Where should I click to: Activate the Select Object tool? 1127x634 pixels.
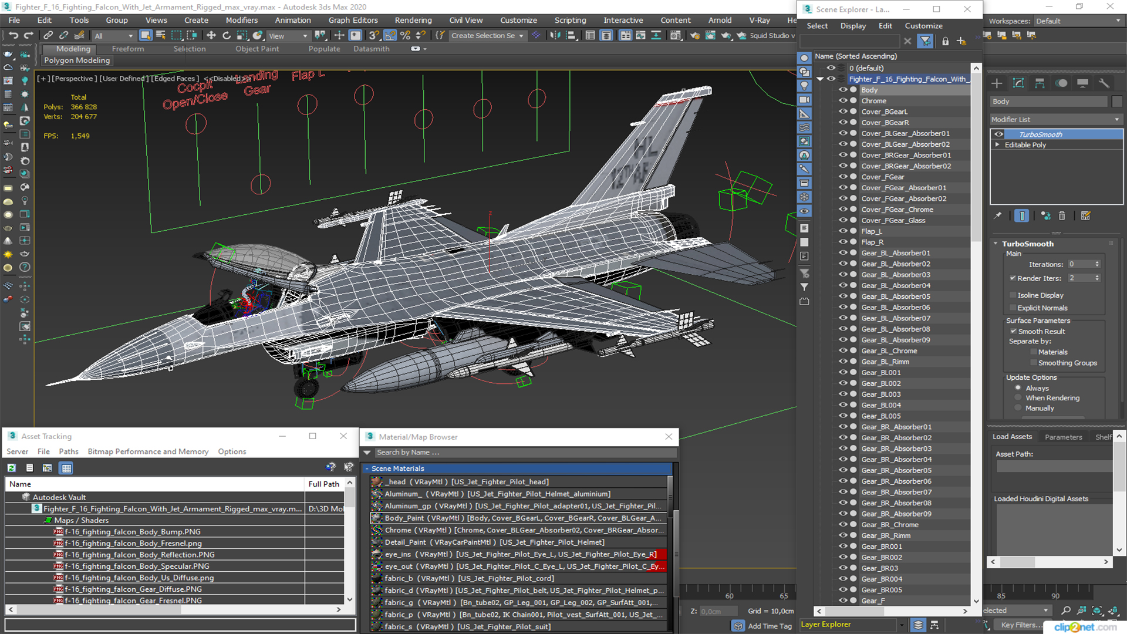coord(146,36)
